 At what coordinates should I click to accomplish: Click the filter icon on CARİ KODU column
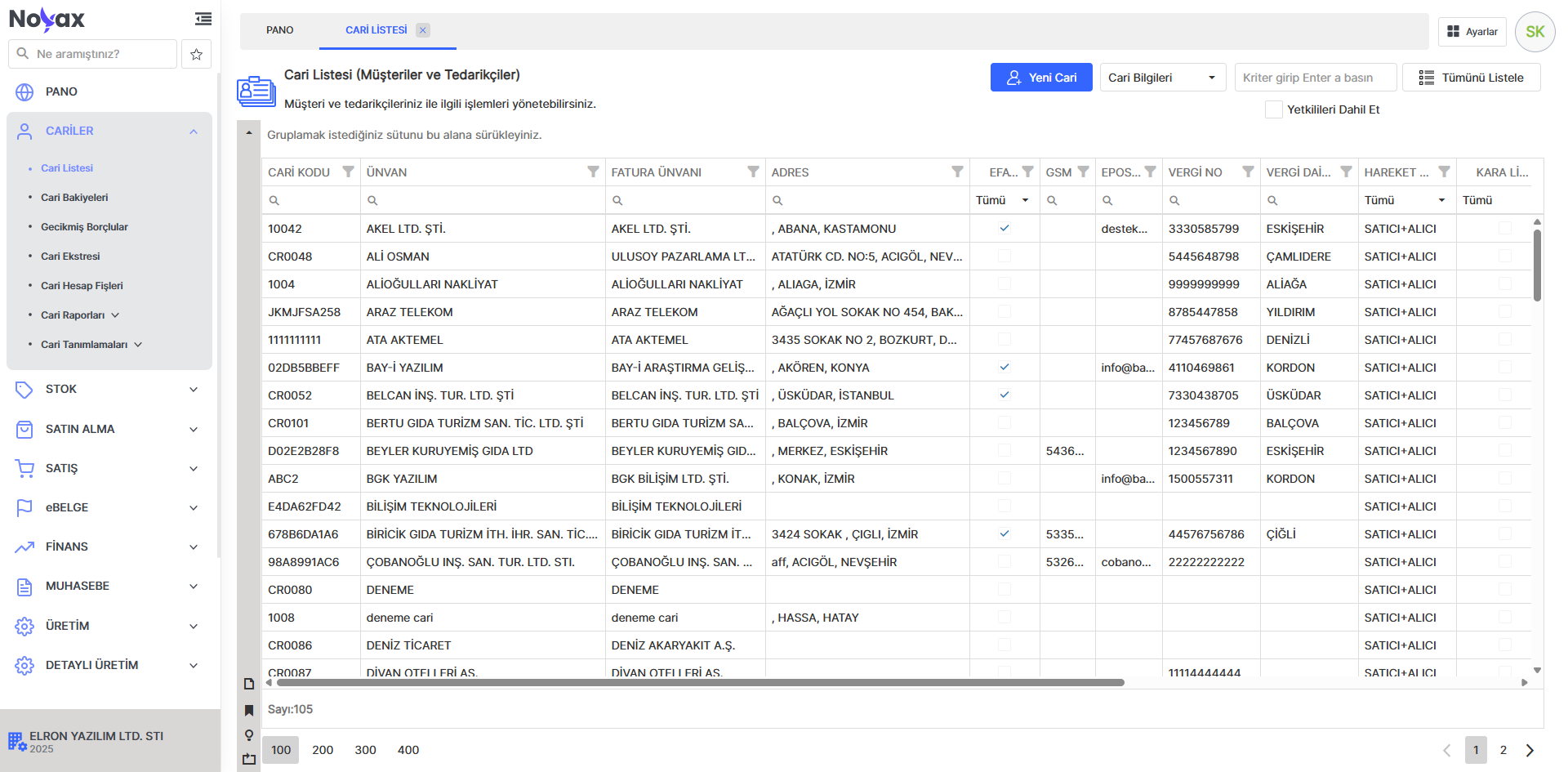(x=348, y=172)
